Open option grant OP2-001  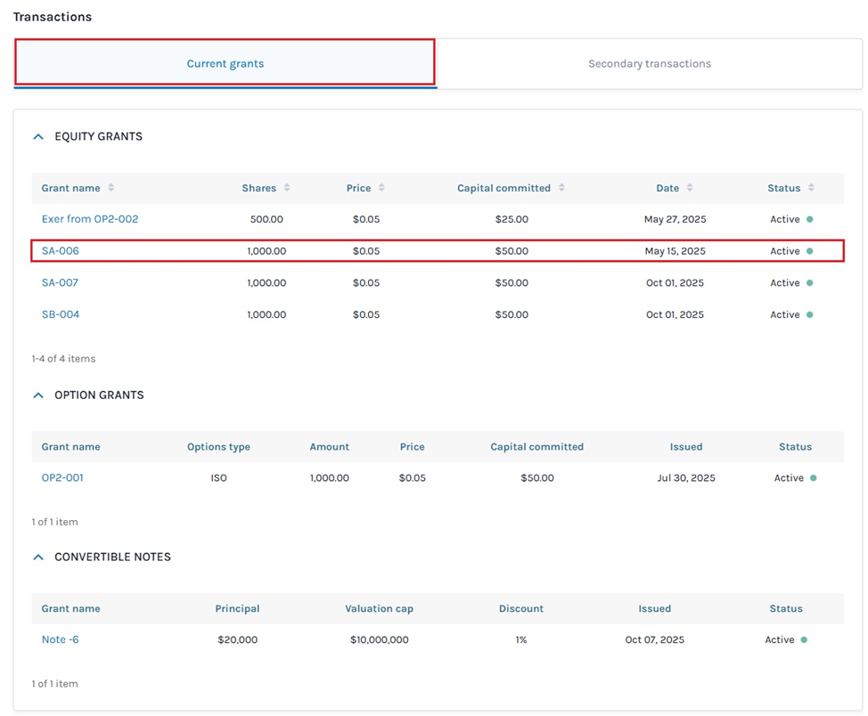click(62, 478)
